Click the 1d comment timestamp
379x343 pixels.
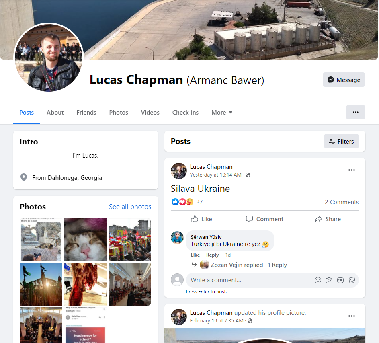[228, 255]
